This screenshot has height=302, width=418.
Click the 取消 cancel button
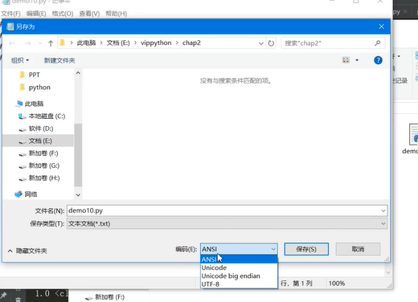point(358,249)
